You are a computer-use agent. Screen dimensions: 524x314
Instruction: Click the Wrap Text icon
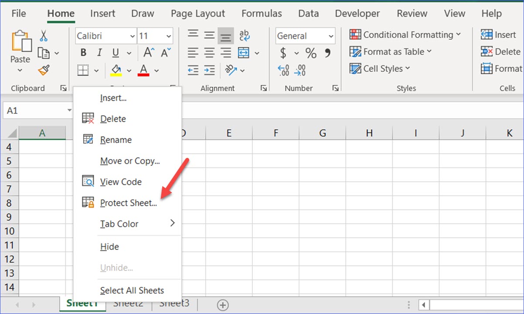244,34
